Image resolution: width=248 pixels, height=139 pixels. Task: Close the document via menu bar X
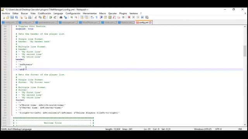coord(245,14)
